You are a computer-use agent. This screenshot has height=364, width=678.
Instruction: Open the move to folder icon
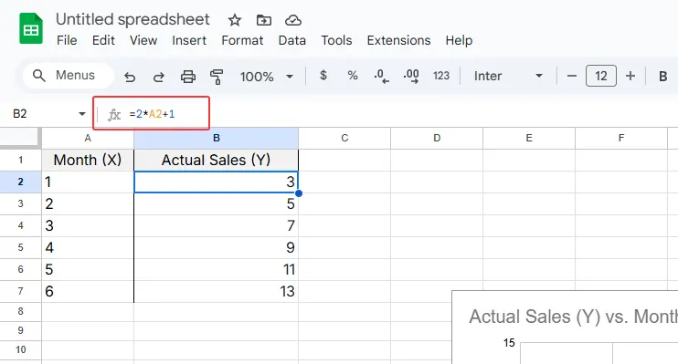264,20
